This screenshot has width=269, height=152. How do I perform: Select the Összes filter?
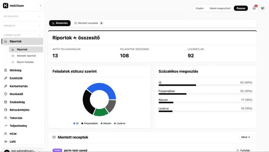(241, 8)
